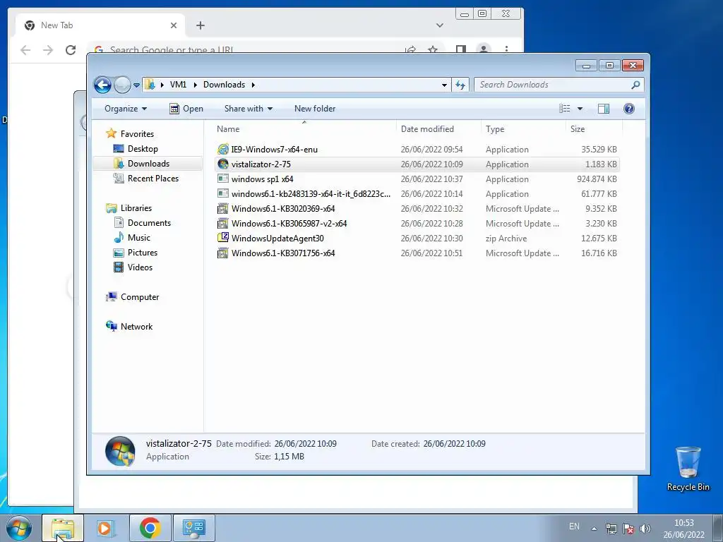Image resolution: width=723 pixels, height=542 pixels.
Task: Click the Refresh button beside the address bar
Action: click(x=460, y=85)
